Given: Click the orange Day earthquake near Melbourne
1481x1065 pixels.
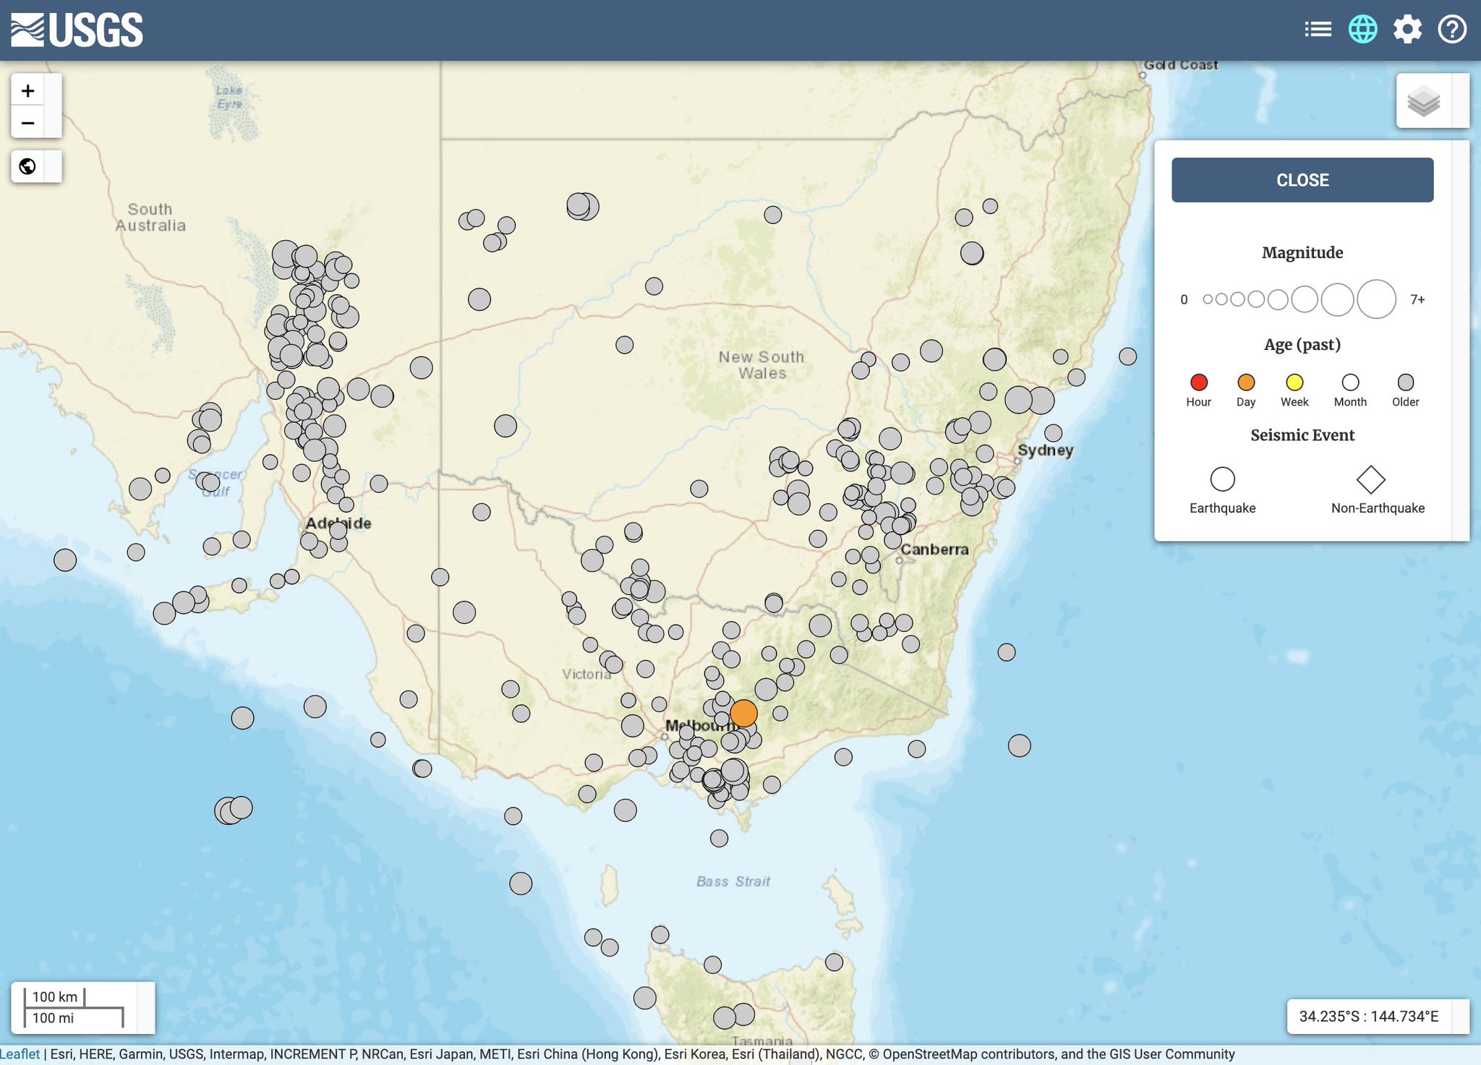Looking at the screenshot, I should pyautogui.click(x=743, y=713).
